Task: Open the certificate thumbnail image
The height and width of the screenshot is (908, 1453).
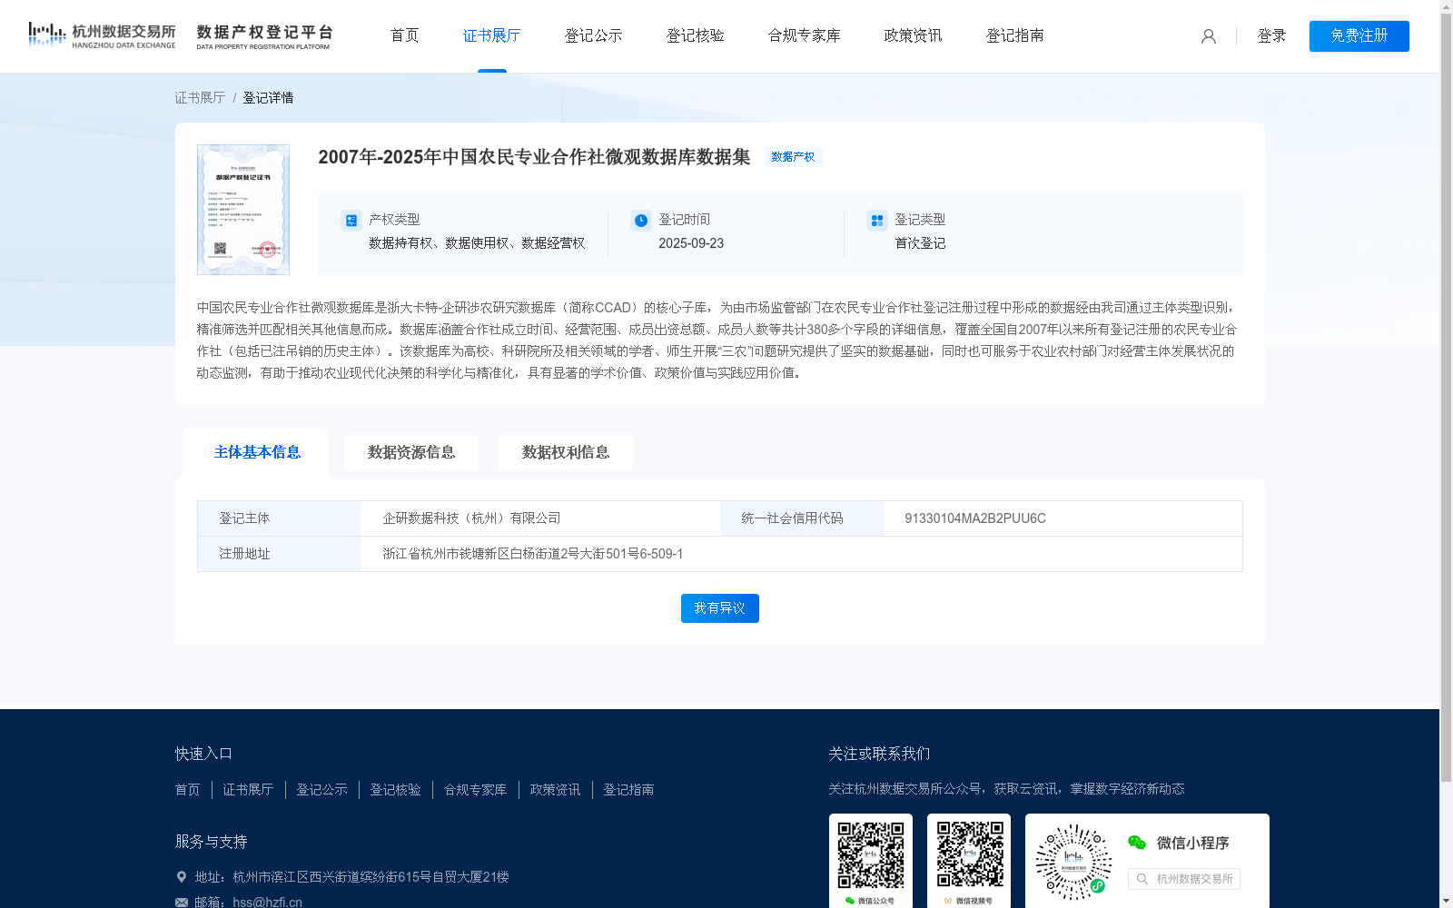Action: (243, 210)
